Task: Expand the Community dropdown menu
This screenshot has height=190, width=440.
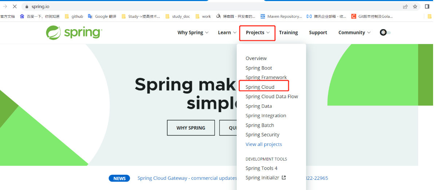Action: (354, 32)
